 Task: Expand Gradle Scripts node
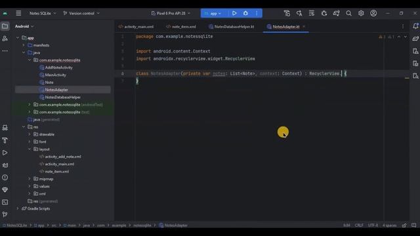pyautogui.click(x=18, y=208)
